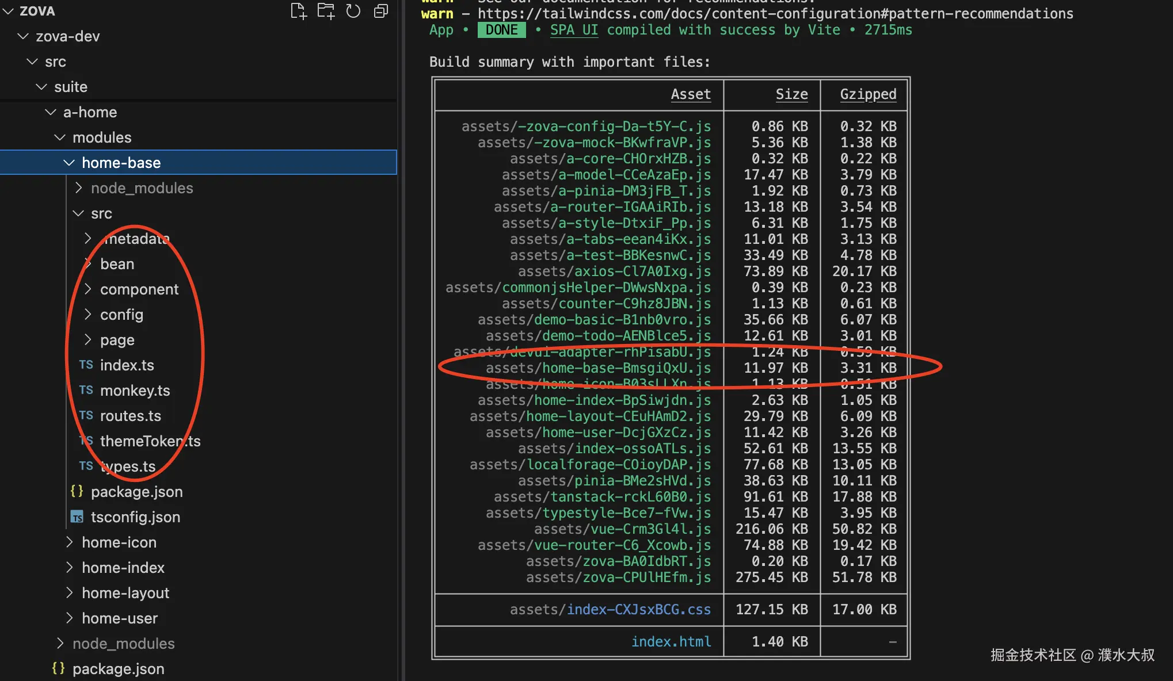Click the New File icon
1173x681 pixels.
coord(298,11)
